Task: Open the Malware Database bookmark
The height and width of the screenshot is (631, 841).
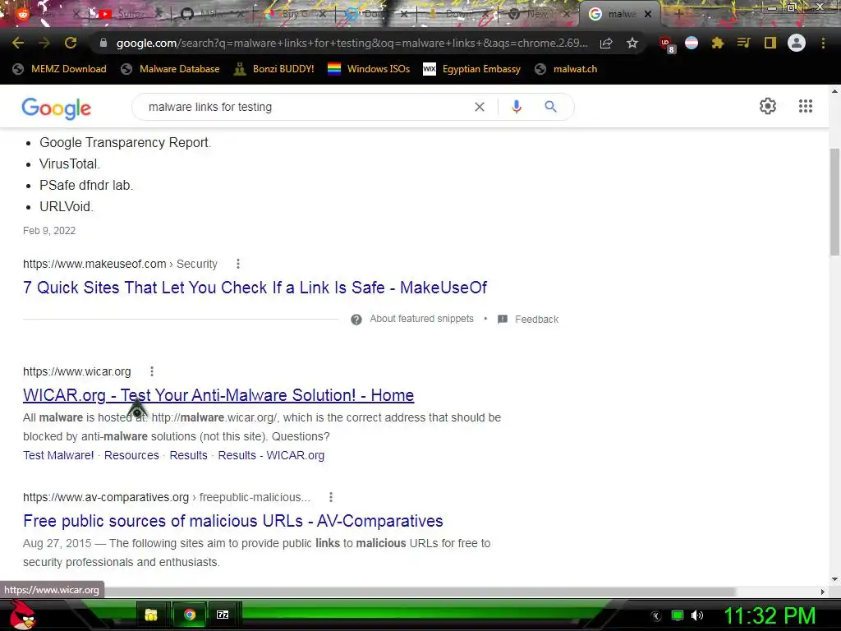Action: [x=170, y=69]
